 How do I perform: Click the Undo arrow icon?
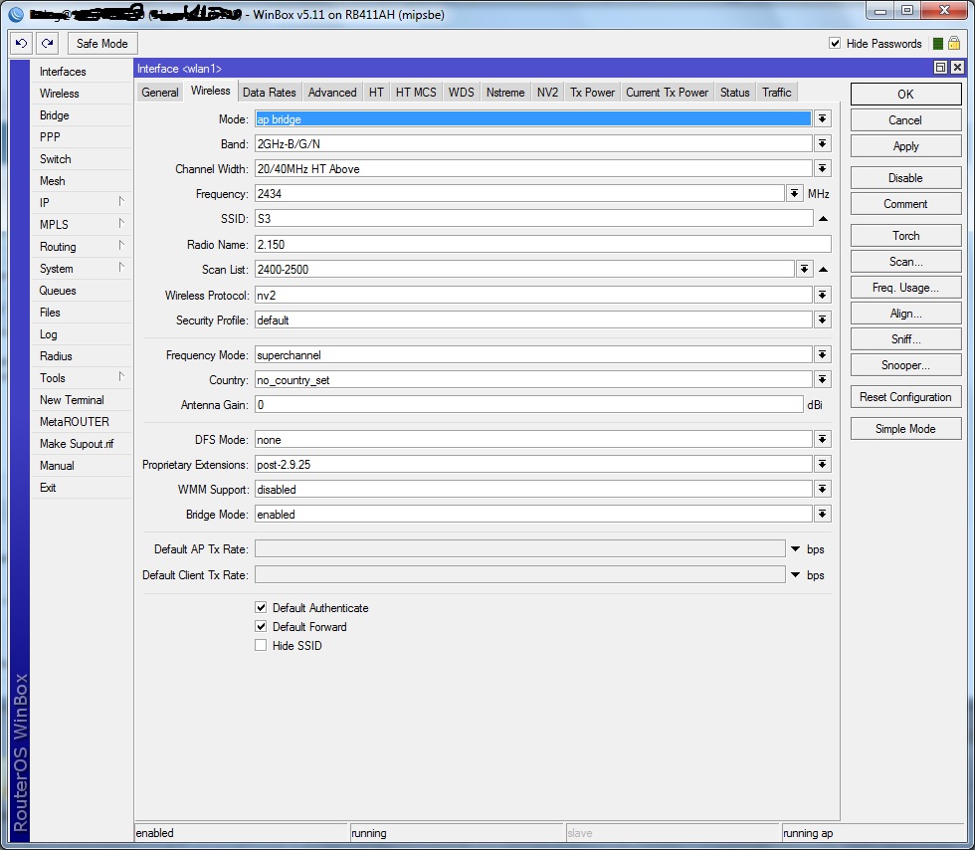(21, 44)
